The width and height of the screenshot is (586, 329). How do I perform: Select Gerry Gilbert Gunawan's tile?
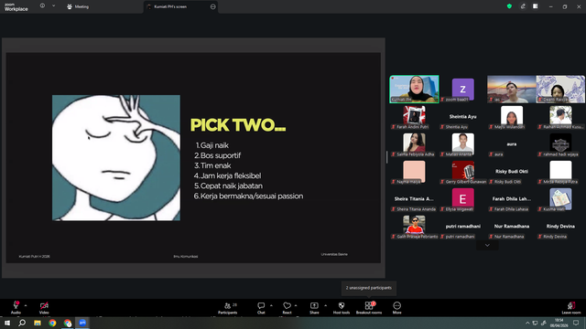point(462,172)
